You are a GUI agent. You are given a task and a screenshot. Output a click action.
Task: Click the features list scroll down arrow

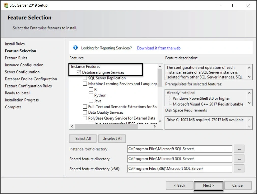(160, 121)
